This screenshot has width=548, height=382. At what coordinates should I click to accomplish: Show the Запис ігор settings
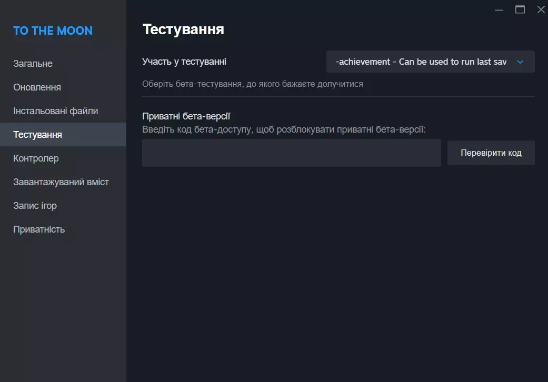pos(35,206)
